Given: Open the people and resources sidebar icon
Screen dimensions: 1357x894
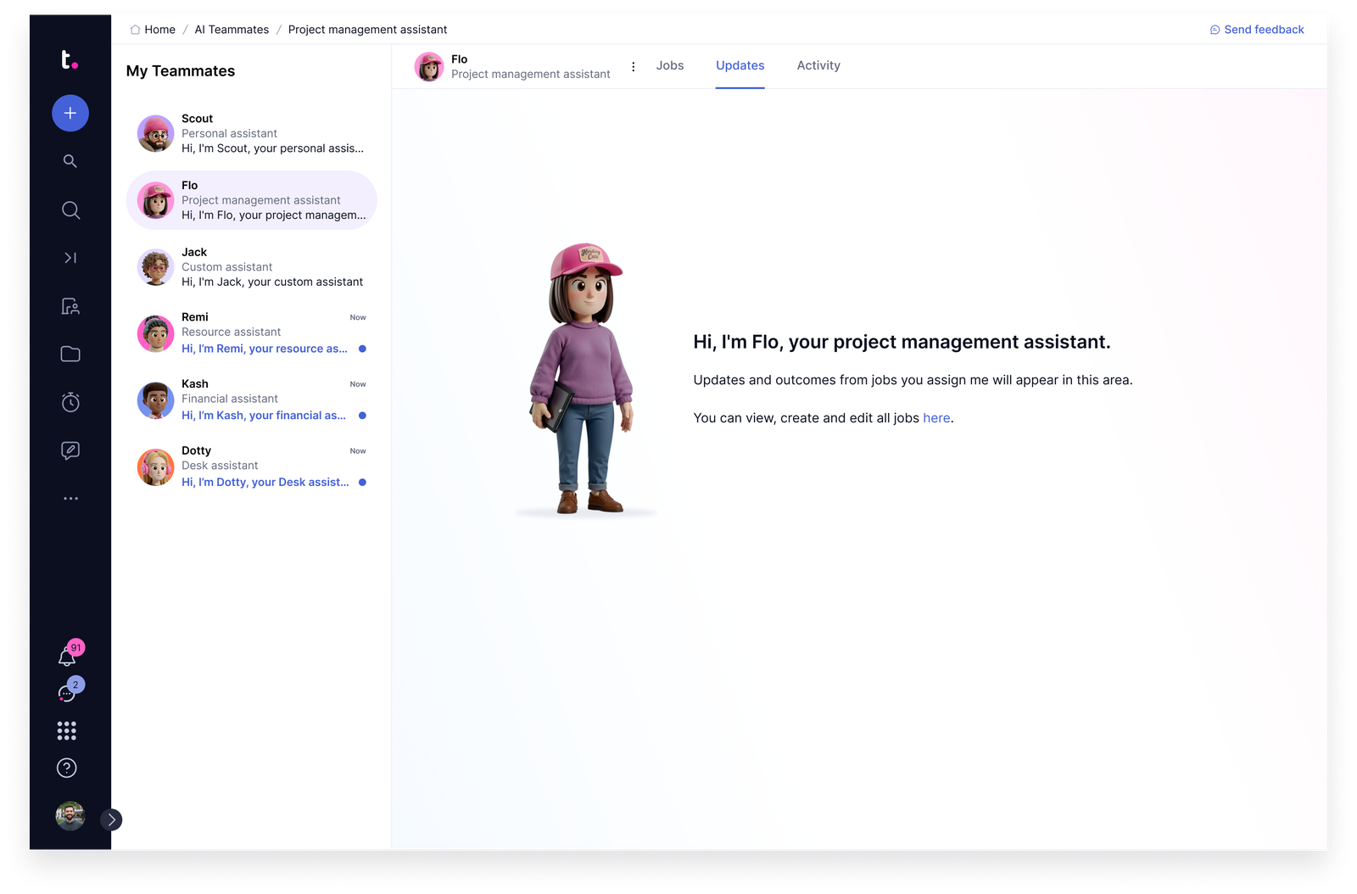Looking at the screenshot, I should [70, 306].
